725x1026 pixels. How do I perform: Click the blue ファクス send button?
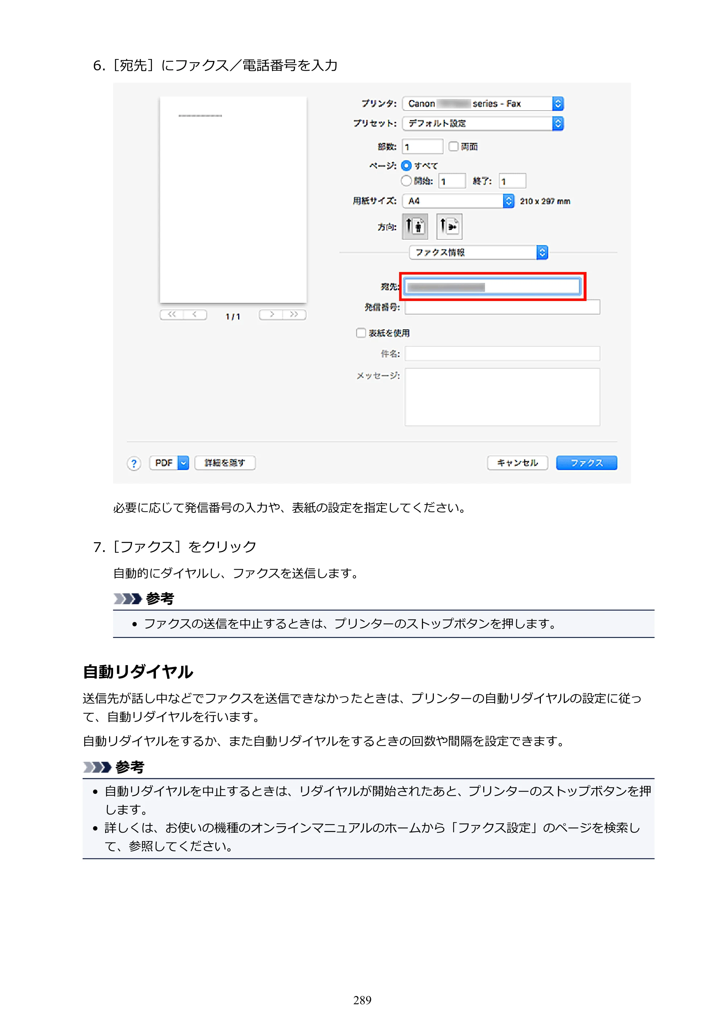[587, 463]
